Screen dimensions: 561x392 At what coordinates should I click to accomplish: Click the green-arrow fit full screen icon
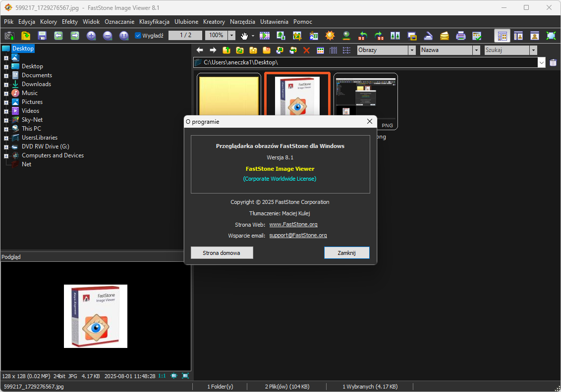[551, 36]
